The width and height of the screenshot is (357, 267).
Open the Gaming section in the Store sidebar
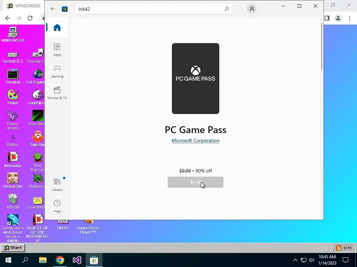tap(57, 72)
